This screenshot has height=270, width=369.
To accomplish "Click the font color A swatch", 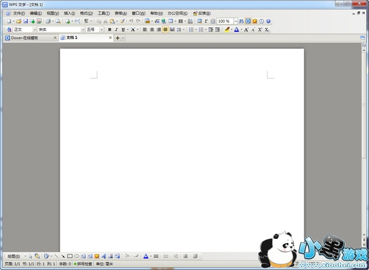I will pos(236,29).
